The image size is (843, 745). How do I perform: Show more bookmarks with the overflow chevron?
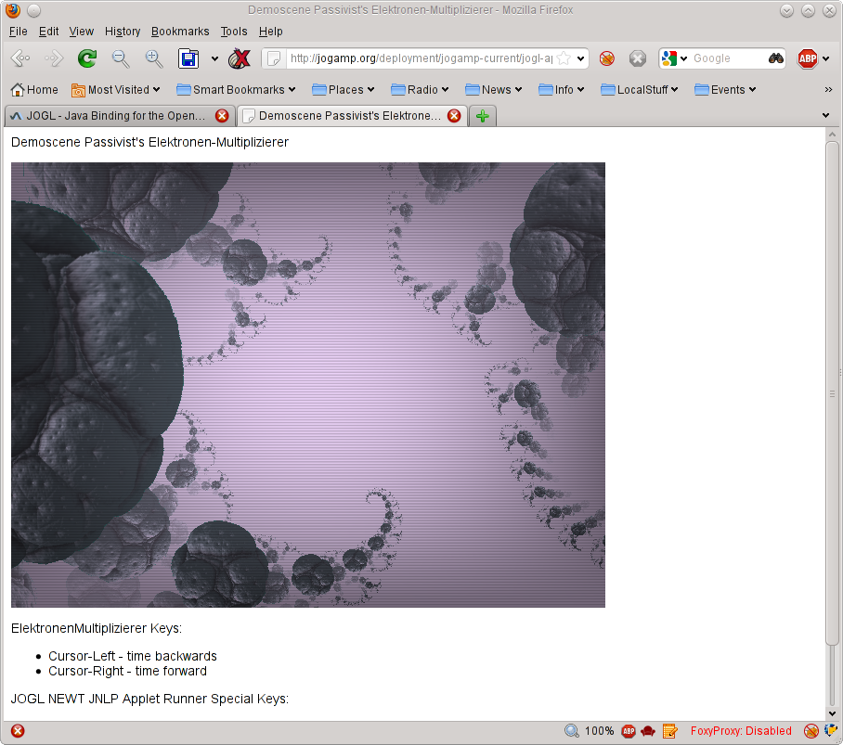coord(828,90)
